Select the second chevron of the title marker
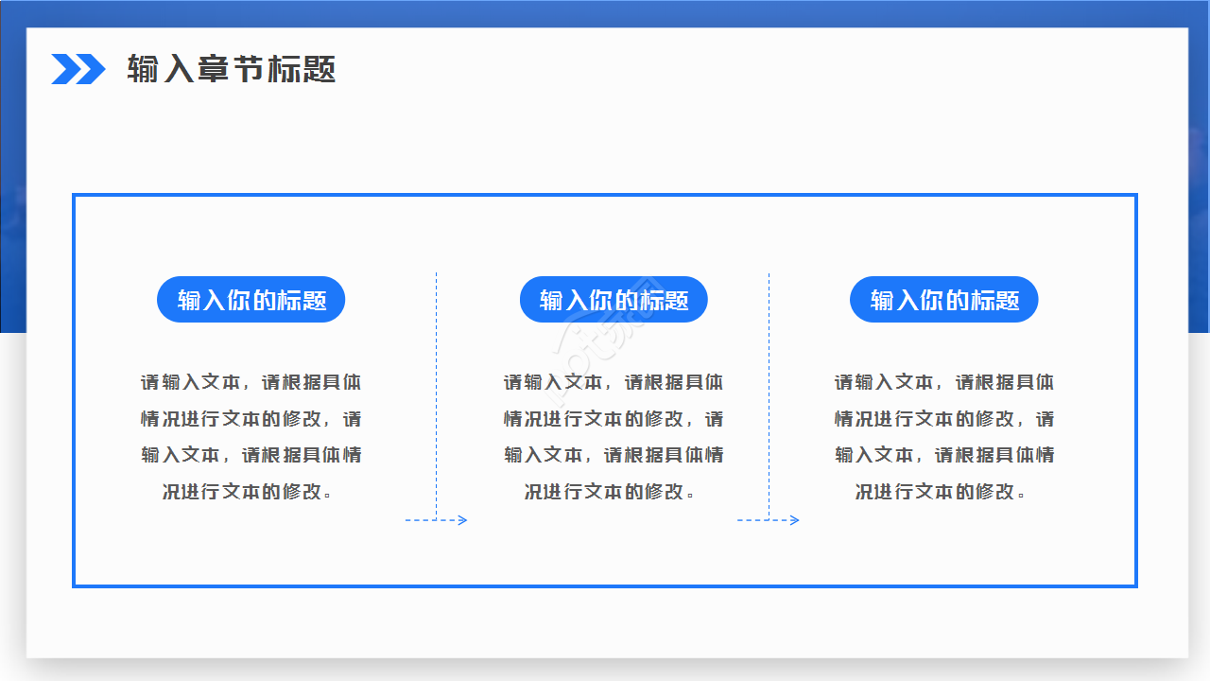This screenshot has height=681, width=1210. (x=91, y=68)
